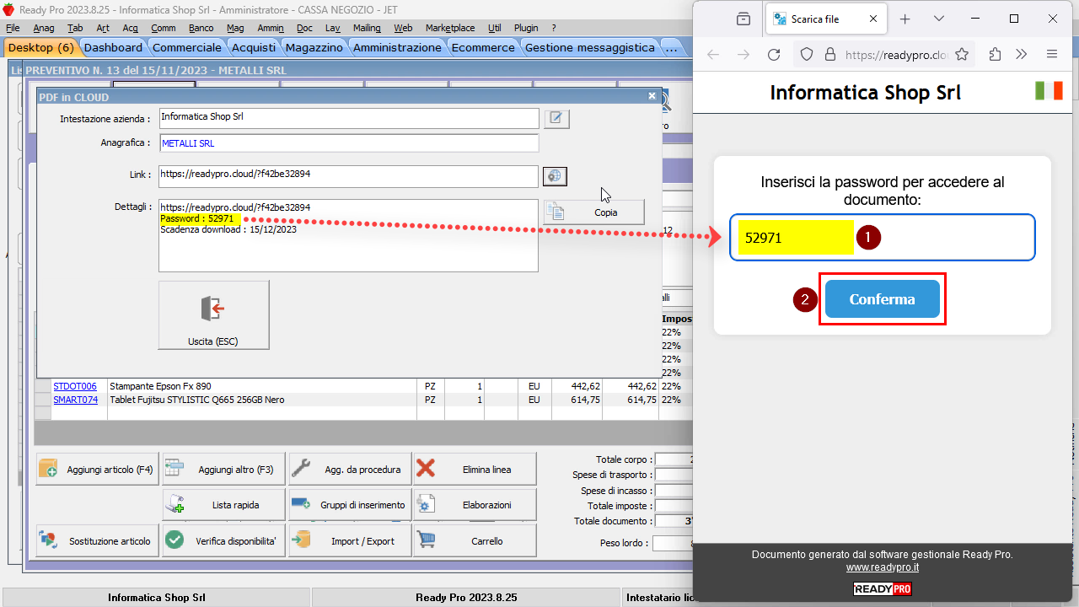Click the Elaborazioni button
Viewport: 1079px width, 607px height.
pyautogui.click(x=475, y=505)
